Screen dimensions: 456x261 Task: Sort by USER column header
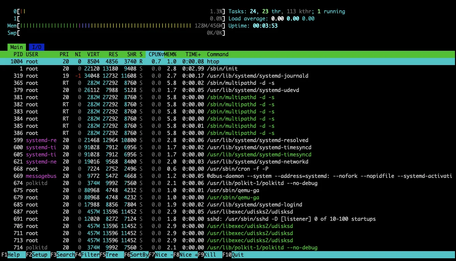click(32, 55)
